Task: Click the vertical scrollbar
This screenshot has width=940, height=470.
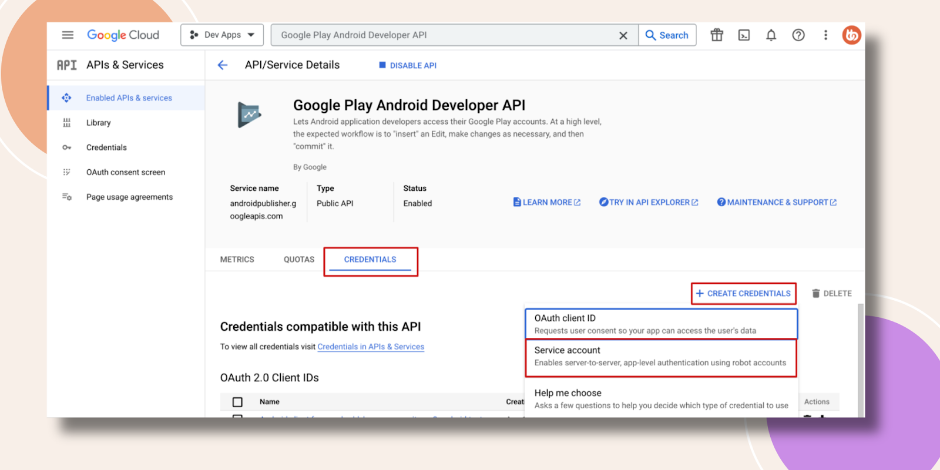Action: [860, 360]
